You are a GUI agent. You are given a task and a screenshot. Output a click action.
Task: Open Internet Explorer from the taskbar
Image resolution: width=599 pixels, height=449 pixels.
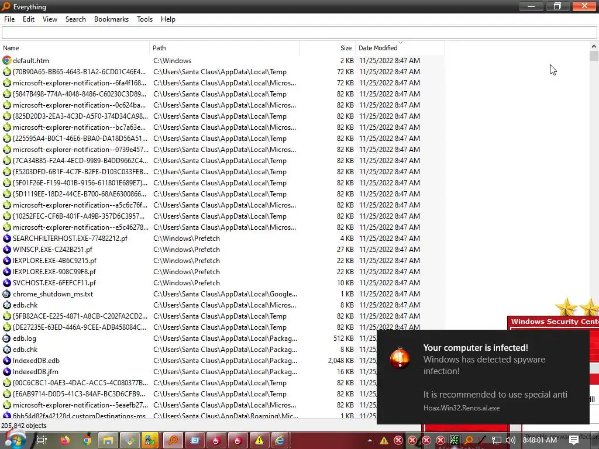[x=280, y=440]
